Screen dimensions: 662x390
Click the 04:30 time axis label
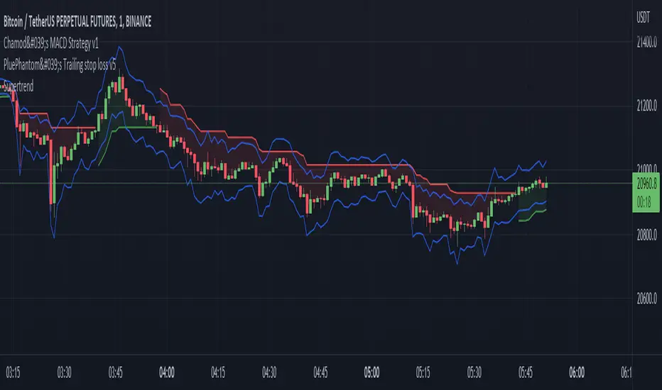269,372
